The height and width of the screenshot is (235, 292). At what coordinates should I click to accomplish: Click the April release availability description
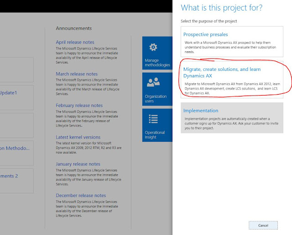point(87,55)
